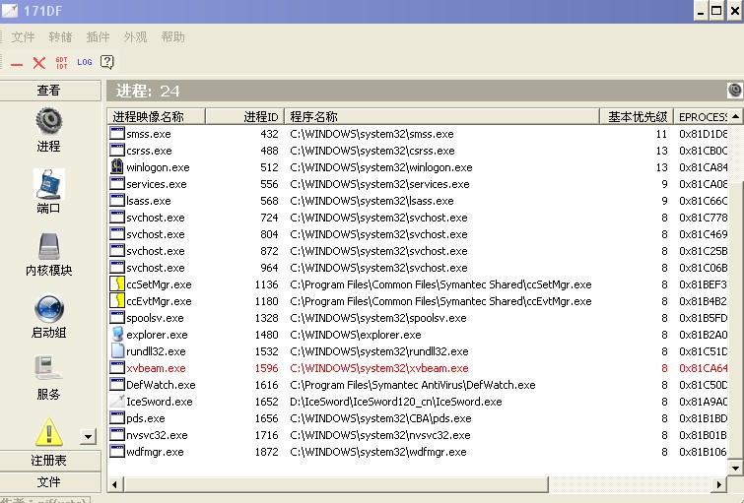Image resolution: width=744 pixels, height=503 pixels.
Task: Sort by 进程ID column header
Action: (244, 116)
